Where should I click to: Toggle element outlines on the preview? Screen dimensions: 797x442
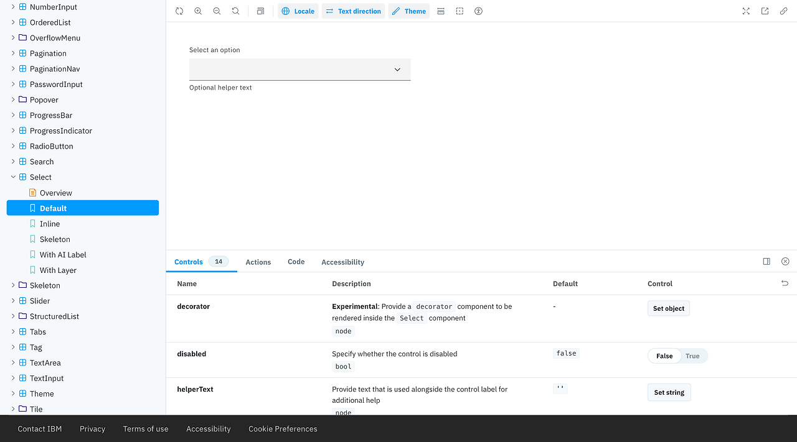click(x=460, y=11)
